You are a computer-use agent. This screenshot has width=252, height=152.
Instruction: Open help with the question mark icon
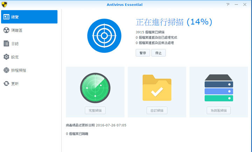coord(228,5)
